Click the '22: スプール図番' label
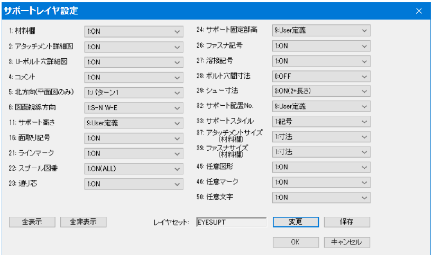The height and width of the screenshot is (257, 432). pos(33,168)
